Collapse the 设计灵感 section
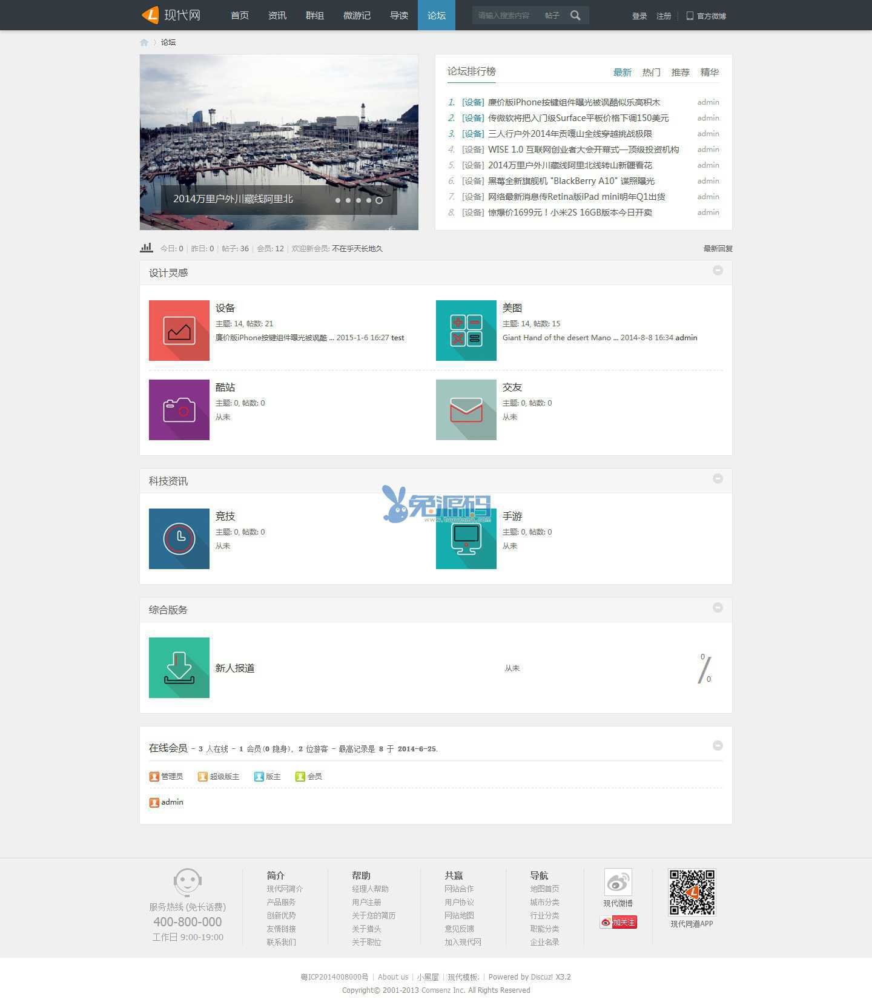This screenshot has width=872, height=1008. 718,271
